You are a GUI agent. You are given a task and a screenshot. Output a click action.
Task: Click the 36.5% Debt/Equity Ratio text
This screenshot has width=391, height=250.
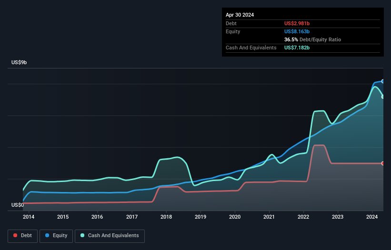(x=312, y=39)
